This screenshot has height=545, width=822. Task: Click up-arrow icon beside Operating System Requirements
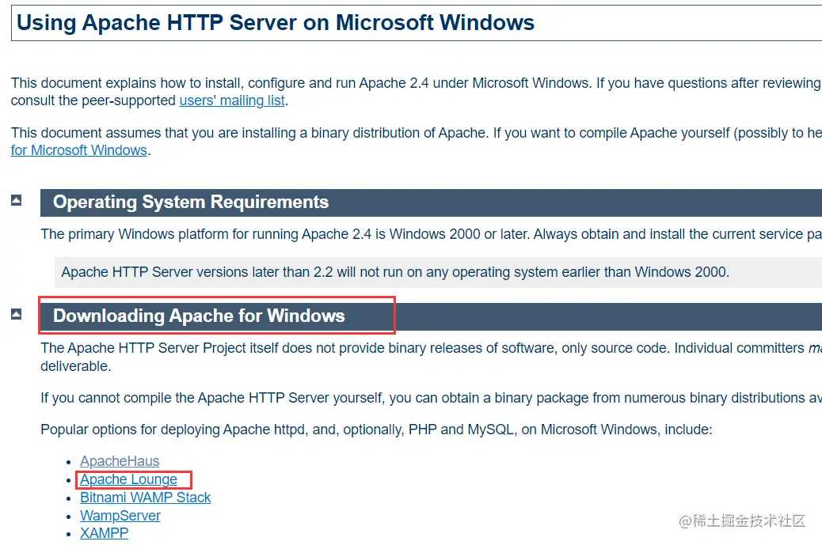[x=17, y=200]
